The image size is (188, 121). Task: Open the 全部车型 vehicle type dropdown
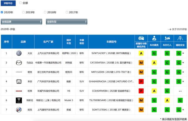(x=67, y=22)
